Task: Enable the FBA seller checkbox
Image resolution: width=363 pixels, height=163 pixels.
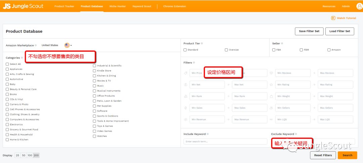Action: coord(274,50)
